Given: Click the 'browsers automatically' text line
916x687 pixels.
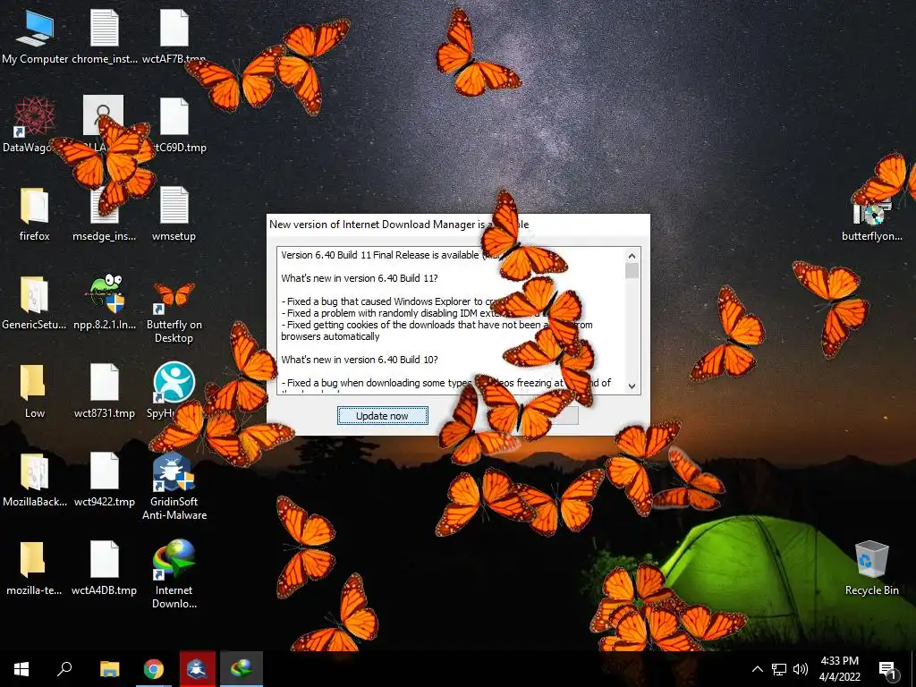Looking at the screenshot, I should click(330, 336).
